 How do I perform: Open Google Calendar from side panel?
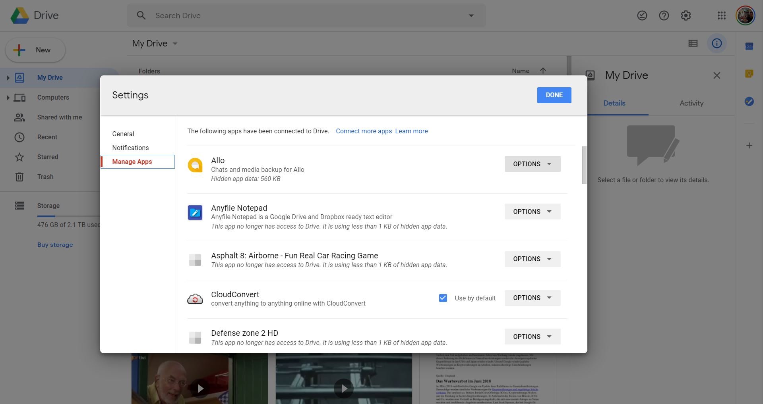(x=749, y=46)
